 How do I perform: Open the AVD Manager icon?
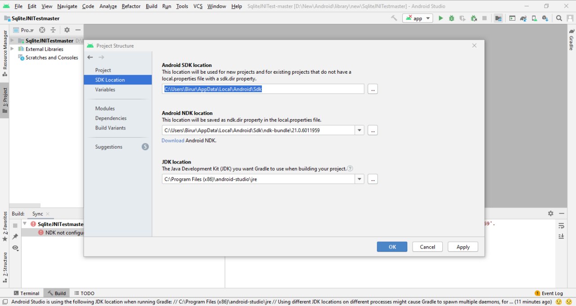coord(534,18)
